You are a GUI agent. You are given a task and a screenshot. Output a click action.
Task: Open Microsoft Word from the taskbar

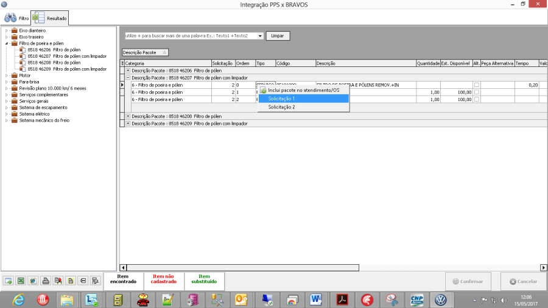coord(315,300)
